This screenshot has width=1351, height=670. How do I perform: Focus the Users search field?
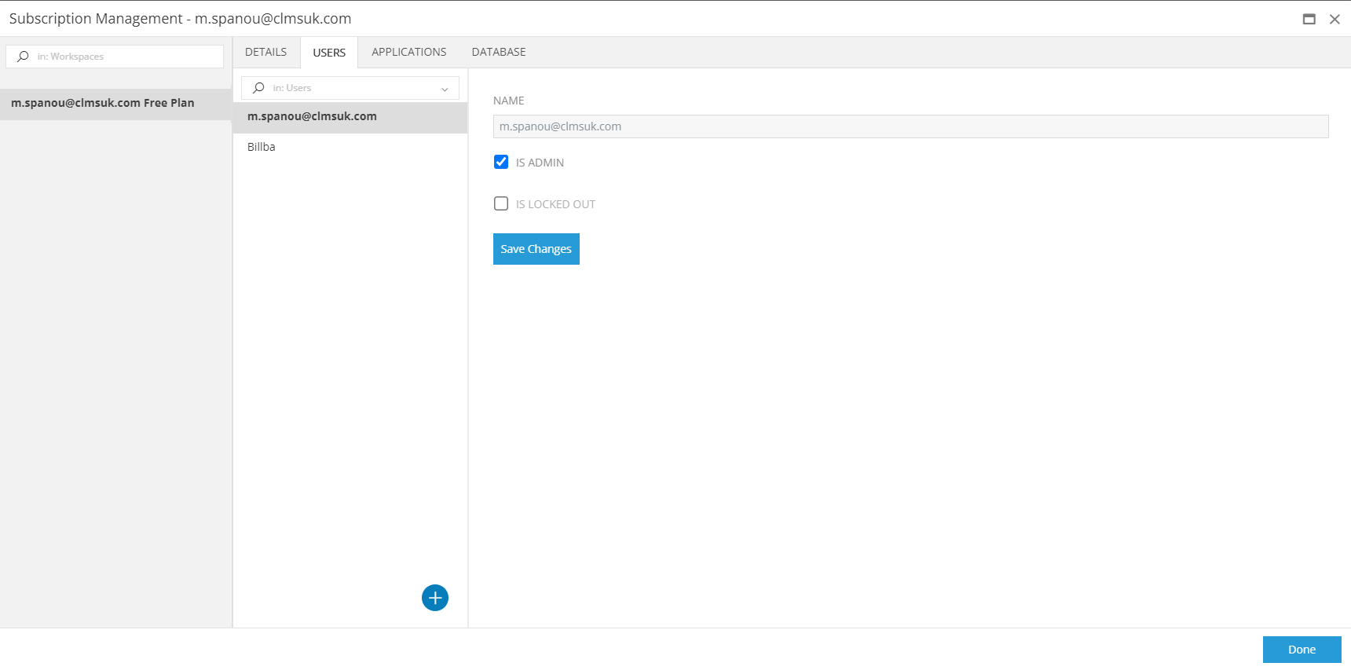tap(350, 88)
